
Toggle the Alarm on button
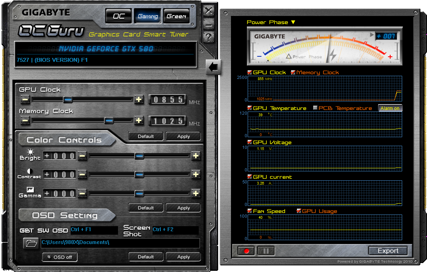click(x=390, y=108)
